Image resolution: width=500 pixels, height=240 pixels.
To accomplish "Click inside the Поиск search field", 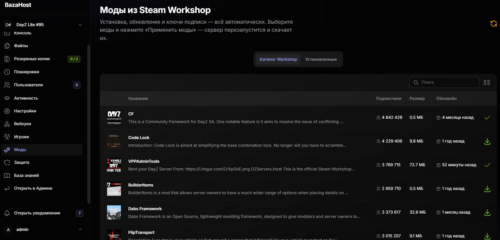I will coord(444,83).
